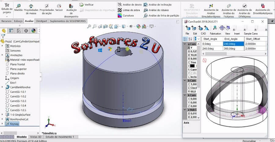Open the File menu in CamTrax64
Image resolution: width=275 pixels, height=142 pixels.
point(187,34)
